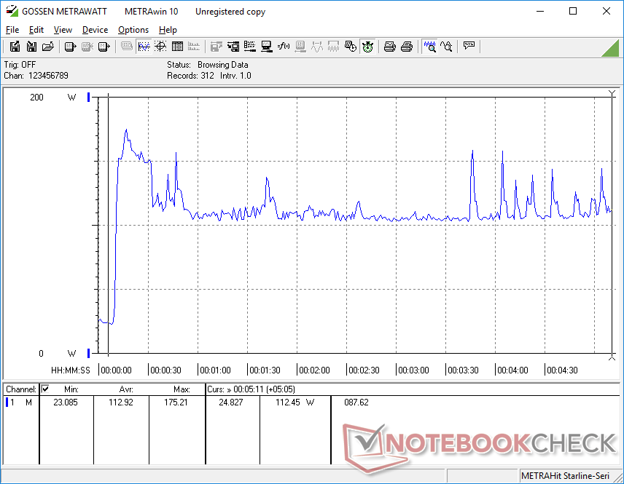Click the top blue Y-axis scale marker

[x=89, y=97]
